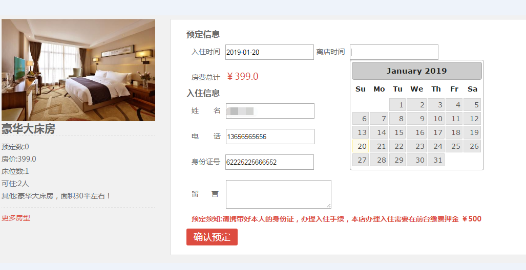Click the Sa weekday column header
This screenshot has width=526, height=270.
472,89
